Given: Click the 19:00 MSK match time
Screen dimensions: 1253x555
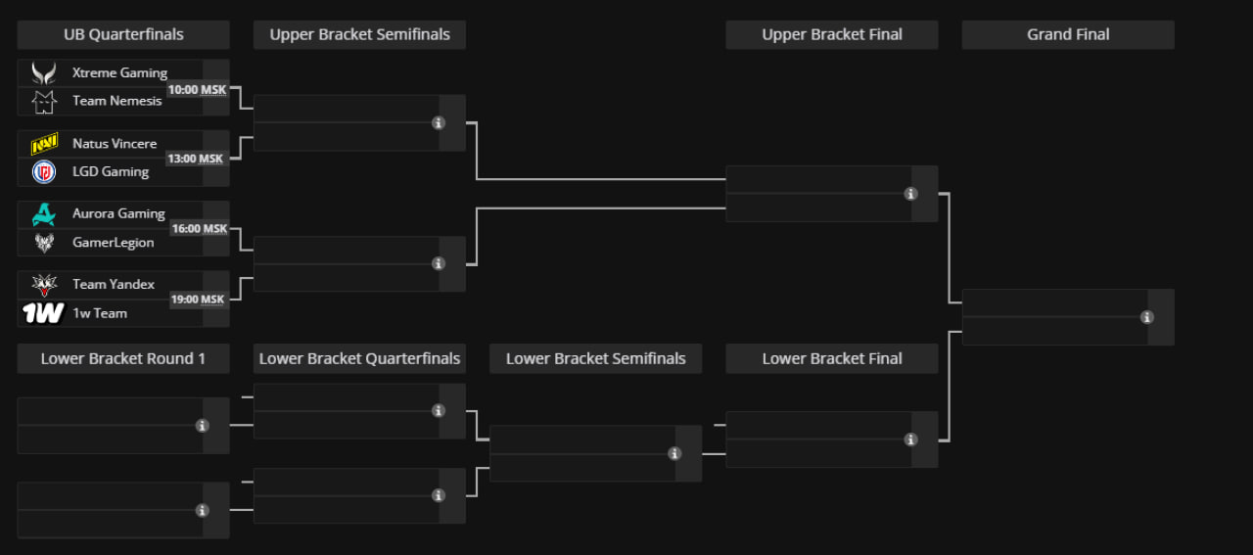Looking at the screenshot, I should pyautogui.click(x=197, y=300).
